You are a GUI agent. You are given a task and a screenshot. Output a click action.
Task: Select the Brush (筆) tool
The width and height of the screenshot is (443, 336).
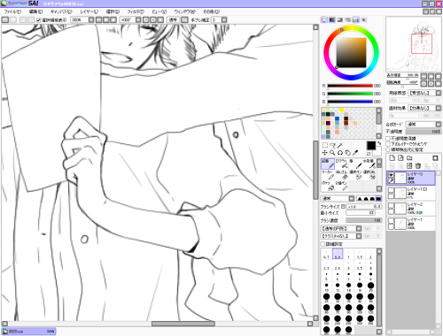pyautogui.click(x=355, y=164)
